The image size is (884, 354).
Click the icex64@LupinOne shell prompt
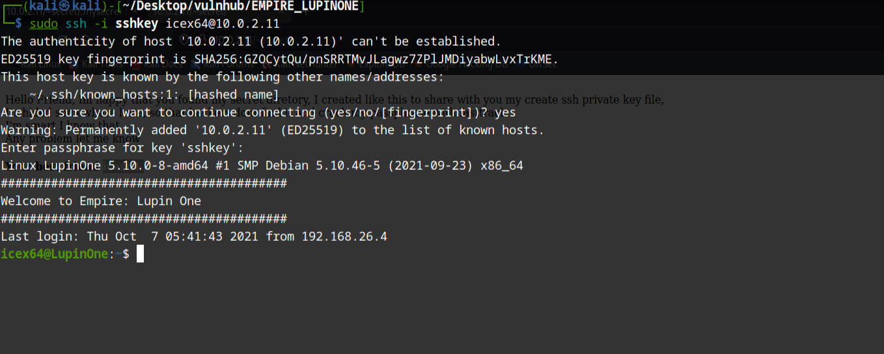tap(53, 254)
